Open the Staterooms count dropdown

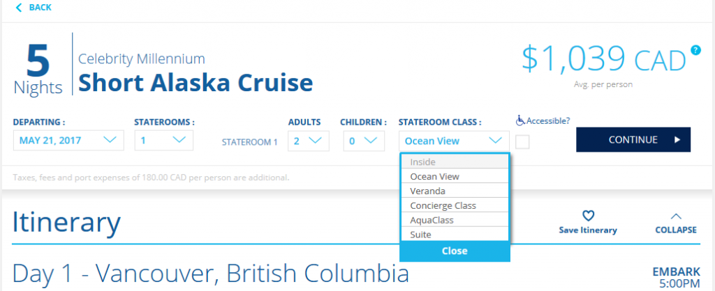pyautogui.click(x=163, y=141)
